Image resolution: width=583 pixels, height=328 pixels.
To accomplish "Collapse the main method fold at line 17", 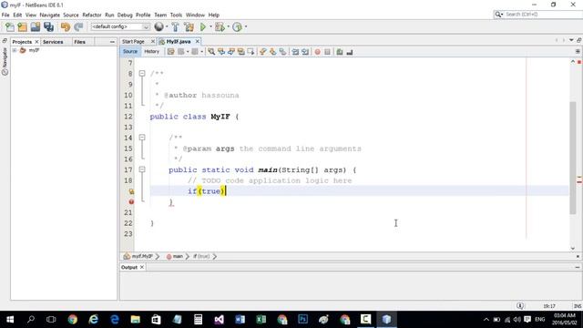I will 142,169.
